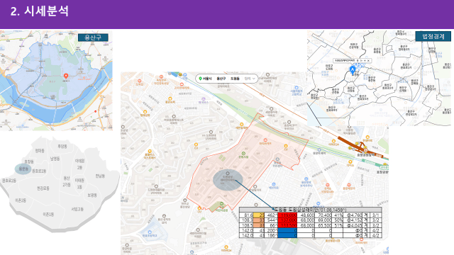The image size is (454, 255).
Task: Click the 효창공원앞역 subway station marker
Action: (x=365, y=151)
